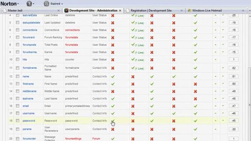Click red X in fourth status column of forumposts row
The height and width of the screenshot is (141, 251).
click(x=174, y=45)
